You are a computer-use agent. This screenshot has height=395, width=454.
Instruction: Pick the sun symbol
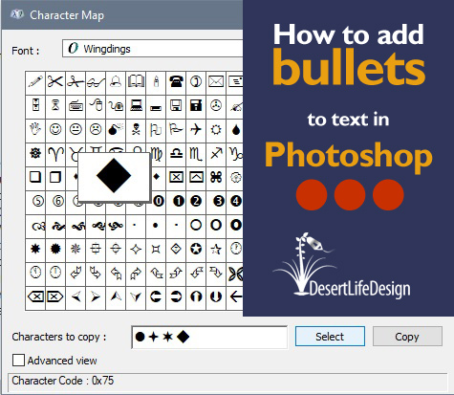[x=216, y=129]
